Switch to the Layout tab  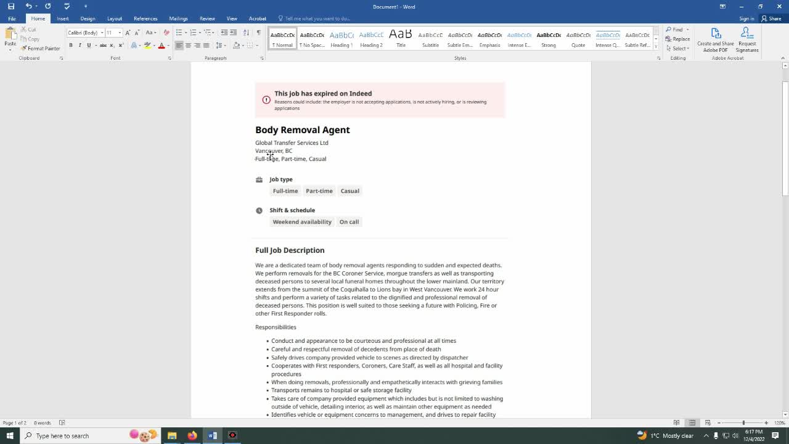point(115,18)
